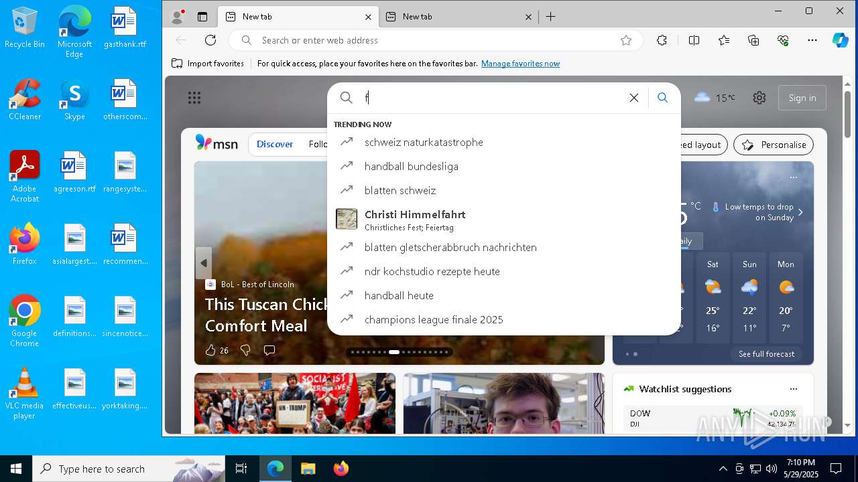Open the Extensions puzzle icon

662,40
